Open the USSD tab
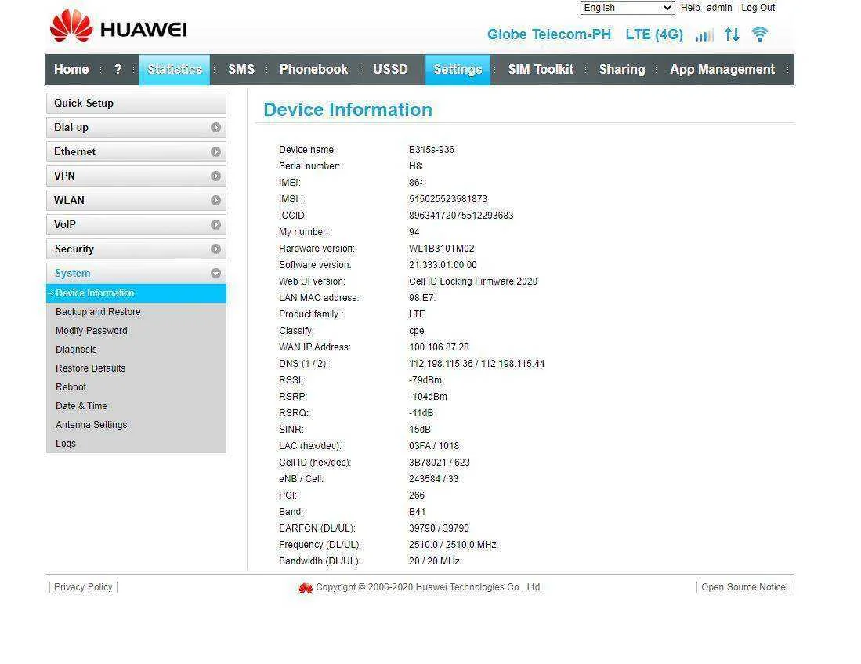The image size is (861, 664). 390,69
